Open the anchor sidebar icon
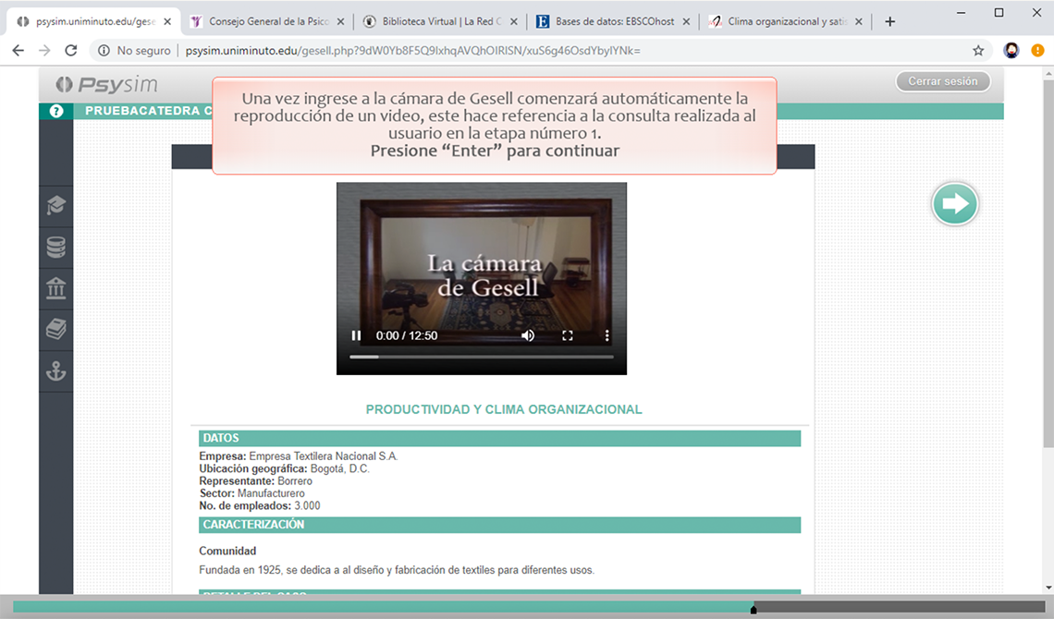This screenshot has width=1054, height=619. click(55, 370)
